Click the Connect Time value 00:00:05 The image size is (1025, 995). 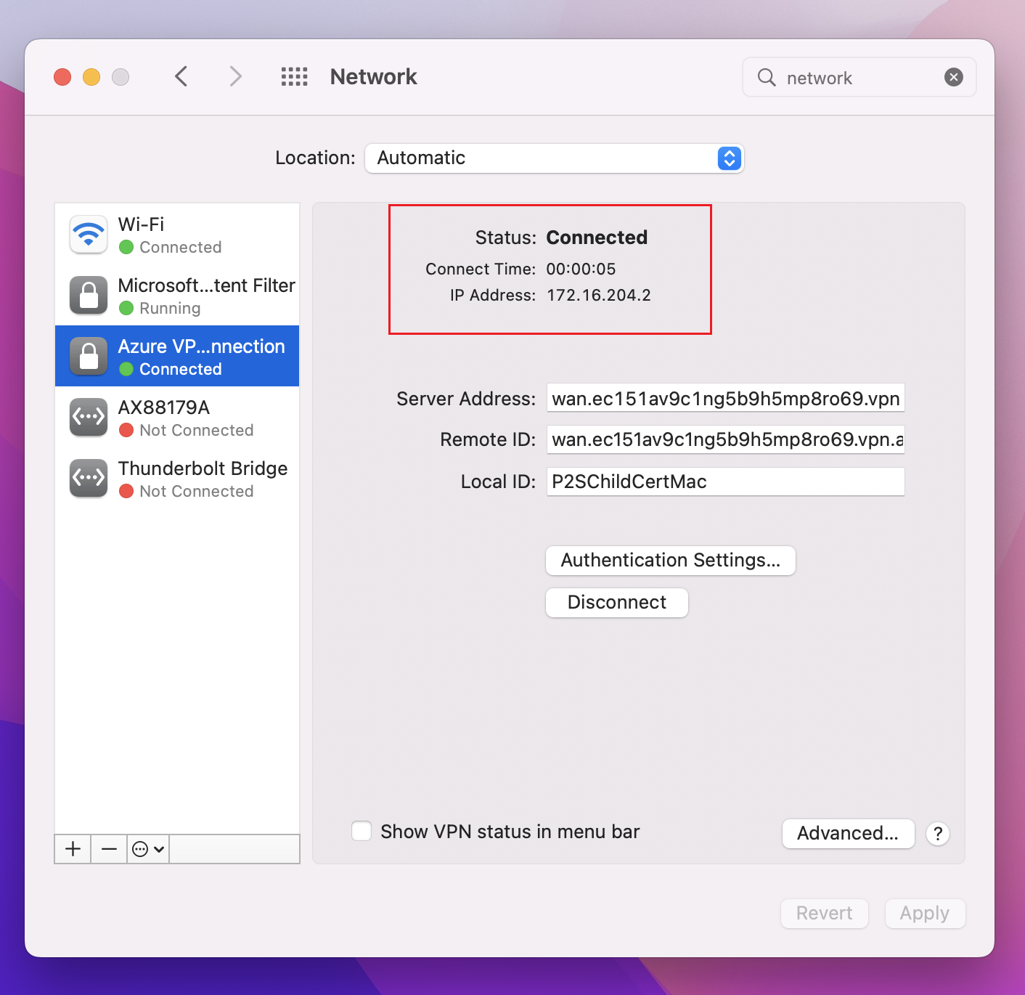(x=581, y=269)
